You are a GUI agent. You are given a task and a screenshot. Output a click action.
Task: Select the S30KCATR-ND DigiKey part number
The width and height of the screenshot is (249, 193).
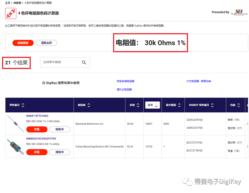[x=194, y=120]
